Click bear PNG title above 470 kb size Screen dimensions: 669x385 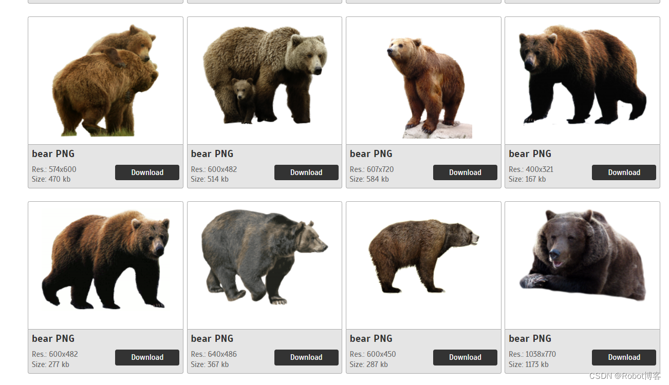pyautogui.click(x=53, y=154)
